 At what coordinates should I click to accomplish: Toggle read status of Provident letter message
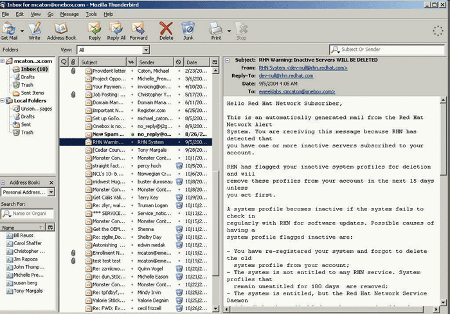click(x=132, y=71)
